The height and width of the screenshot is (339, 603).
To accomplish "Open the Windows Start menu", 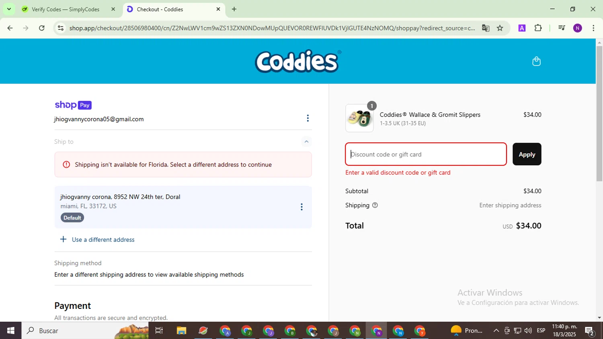I will pyautogui.click(x=10, y=331).
